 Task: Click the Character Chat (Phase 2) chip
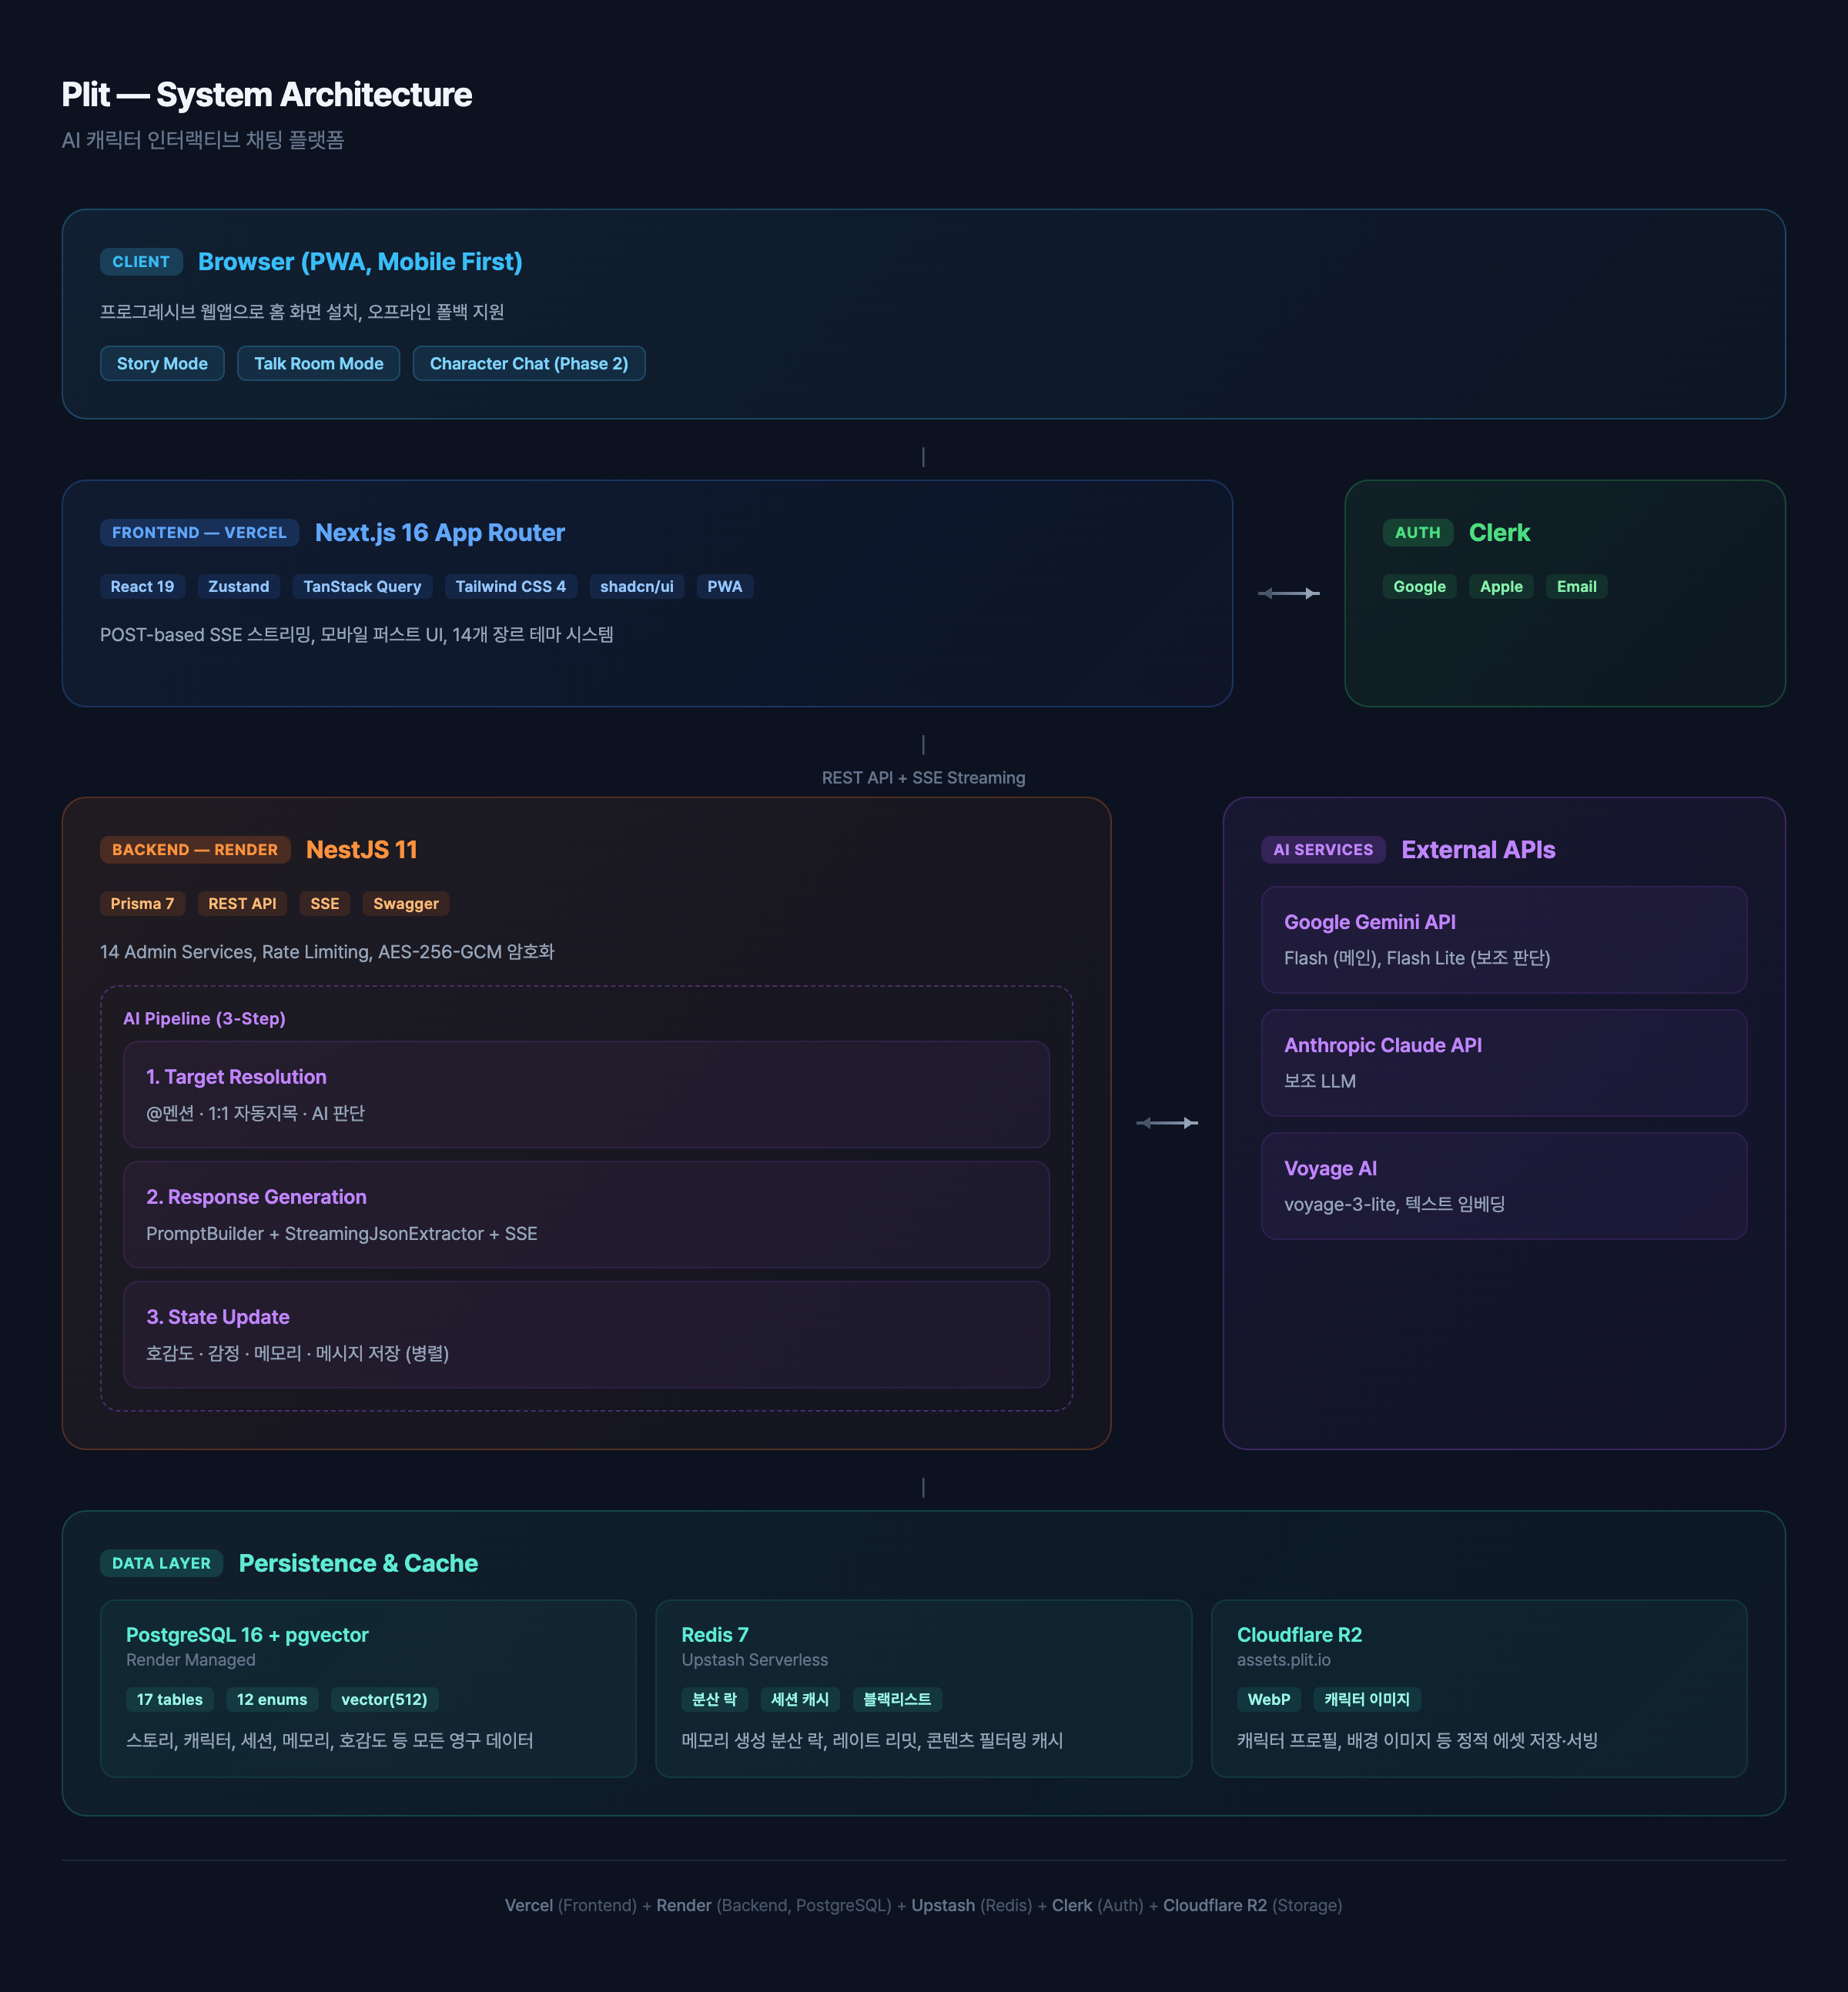pyautogui.click(x=528, y=364)
